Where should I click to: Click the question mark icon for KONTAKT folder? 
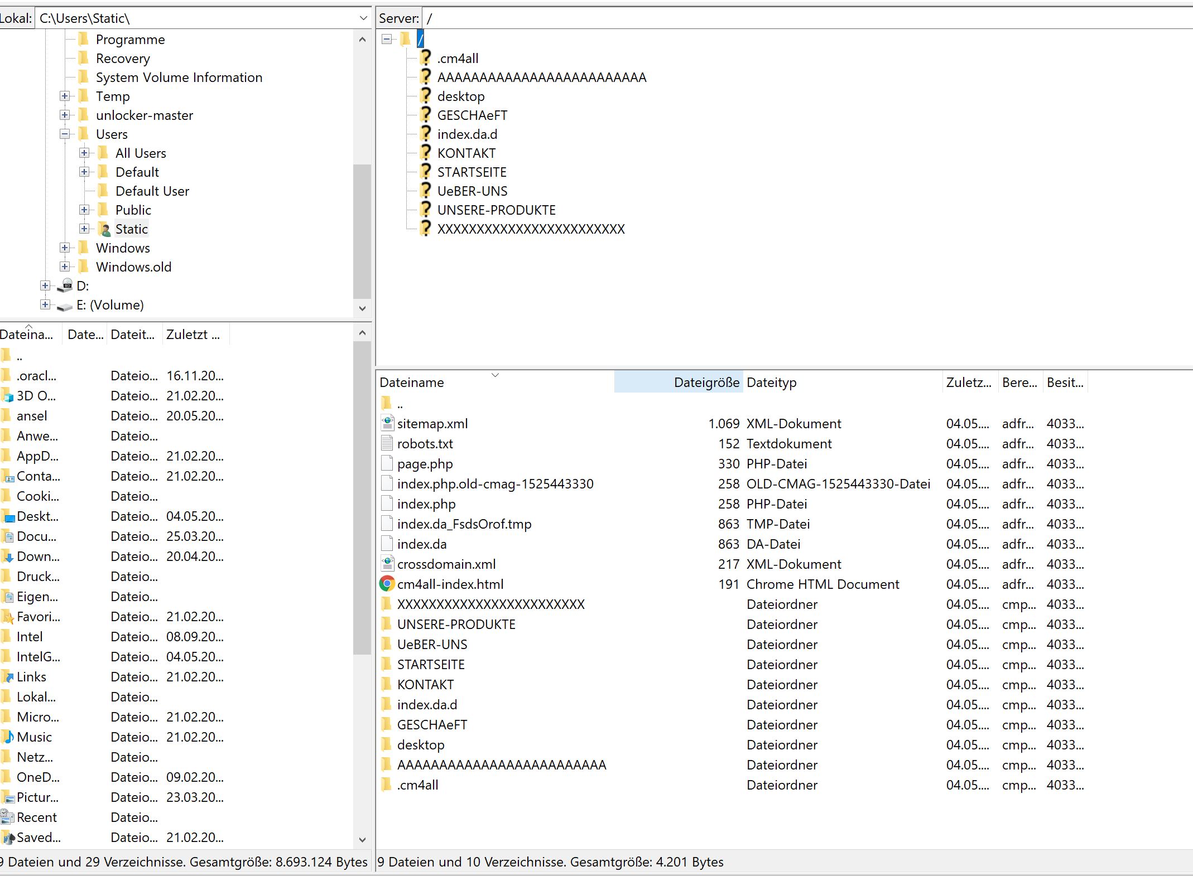[426, 152]
